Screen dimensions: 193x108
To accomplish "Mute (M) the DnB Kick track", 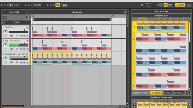I will pos(24,36).
